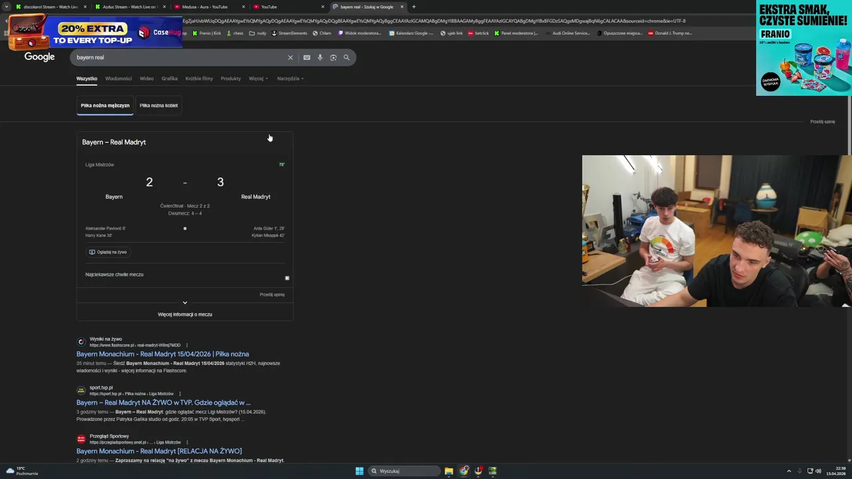Open the Donald J. Trump bookmark

[670, 33]
